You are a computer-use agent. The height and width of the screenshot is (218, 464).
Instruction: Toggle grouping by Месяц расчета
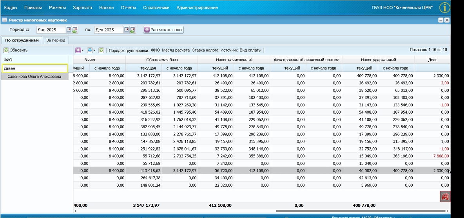click(176, 50)
